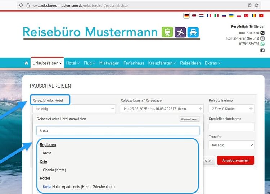
Task: Switch to Turkish via the Turkey flag
Action: tap(246, 16)
